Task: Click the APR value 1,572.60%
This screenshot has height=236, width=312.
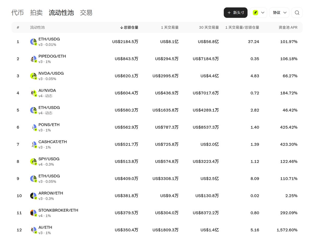Action: [287, 230]
